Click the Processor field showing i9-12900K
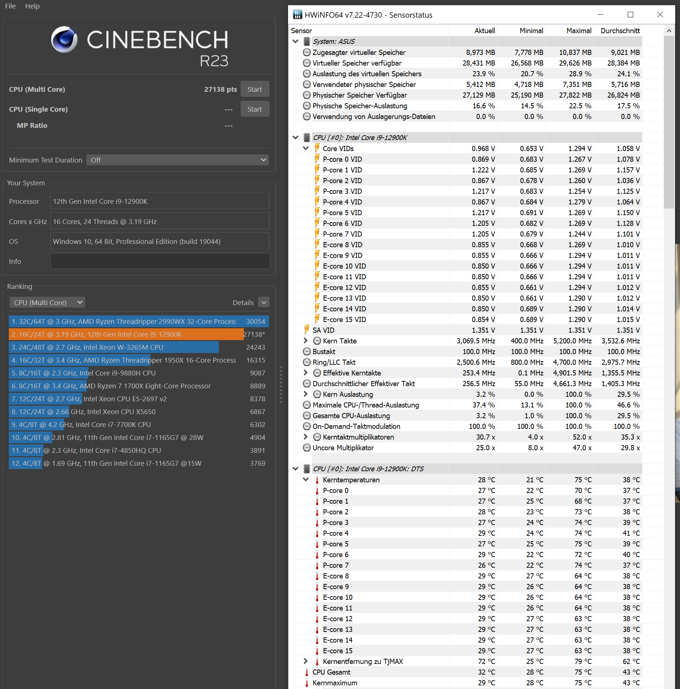The width and height of the screenshot is (680, 689). pos(160,201)
